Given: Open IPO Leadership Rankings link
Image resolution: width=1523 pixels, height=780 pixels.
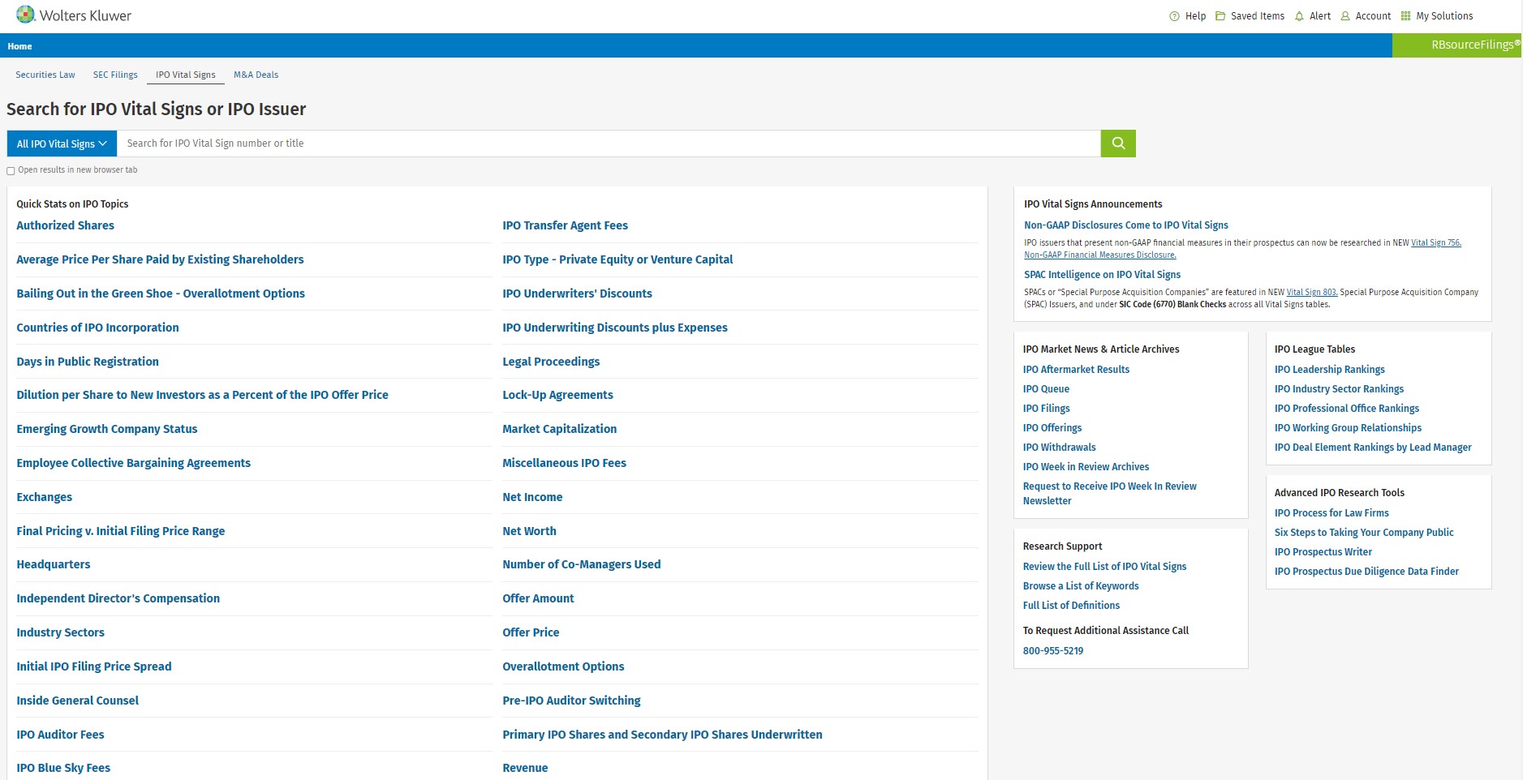Looking at the screenshot, I should (x=1329, y=370).
